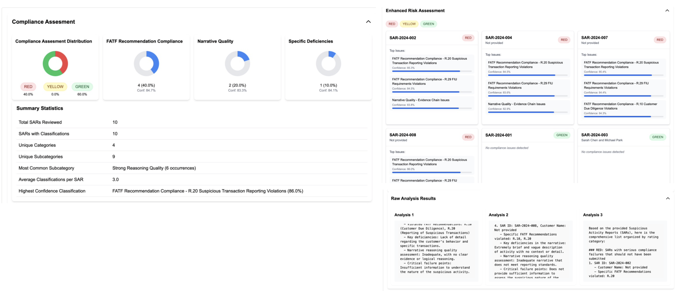Click the 86.0% confidence bar on SAR-2024-008
Image resolution: width=676 pixels, height=291 pixels.
pos(426,172)
